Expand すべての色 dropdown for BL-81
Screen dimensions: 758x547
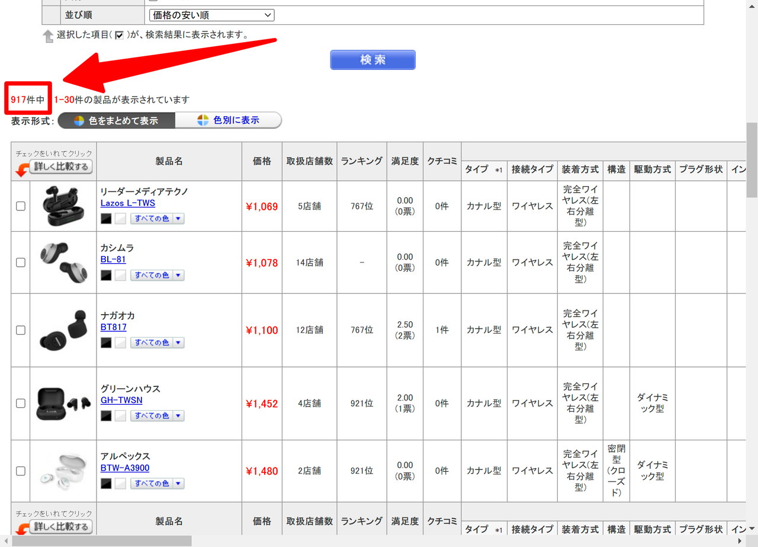pos(157,275)
